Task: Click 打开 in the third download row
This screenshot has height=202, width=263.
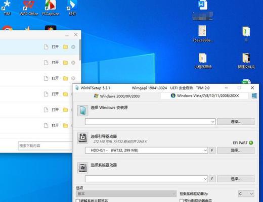Action: click(x=55, y=78)
